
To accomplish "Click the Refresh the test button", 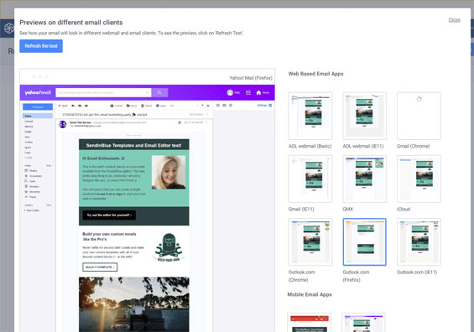I will click(x=41, y=46).
